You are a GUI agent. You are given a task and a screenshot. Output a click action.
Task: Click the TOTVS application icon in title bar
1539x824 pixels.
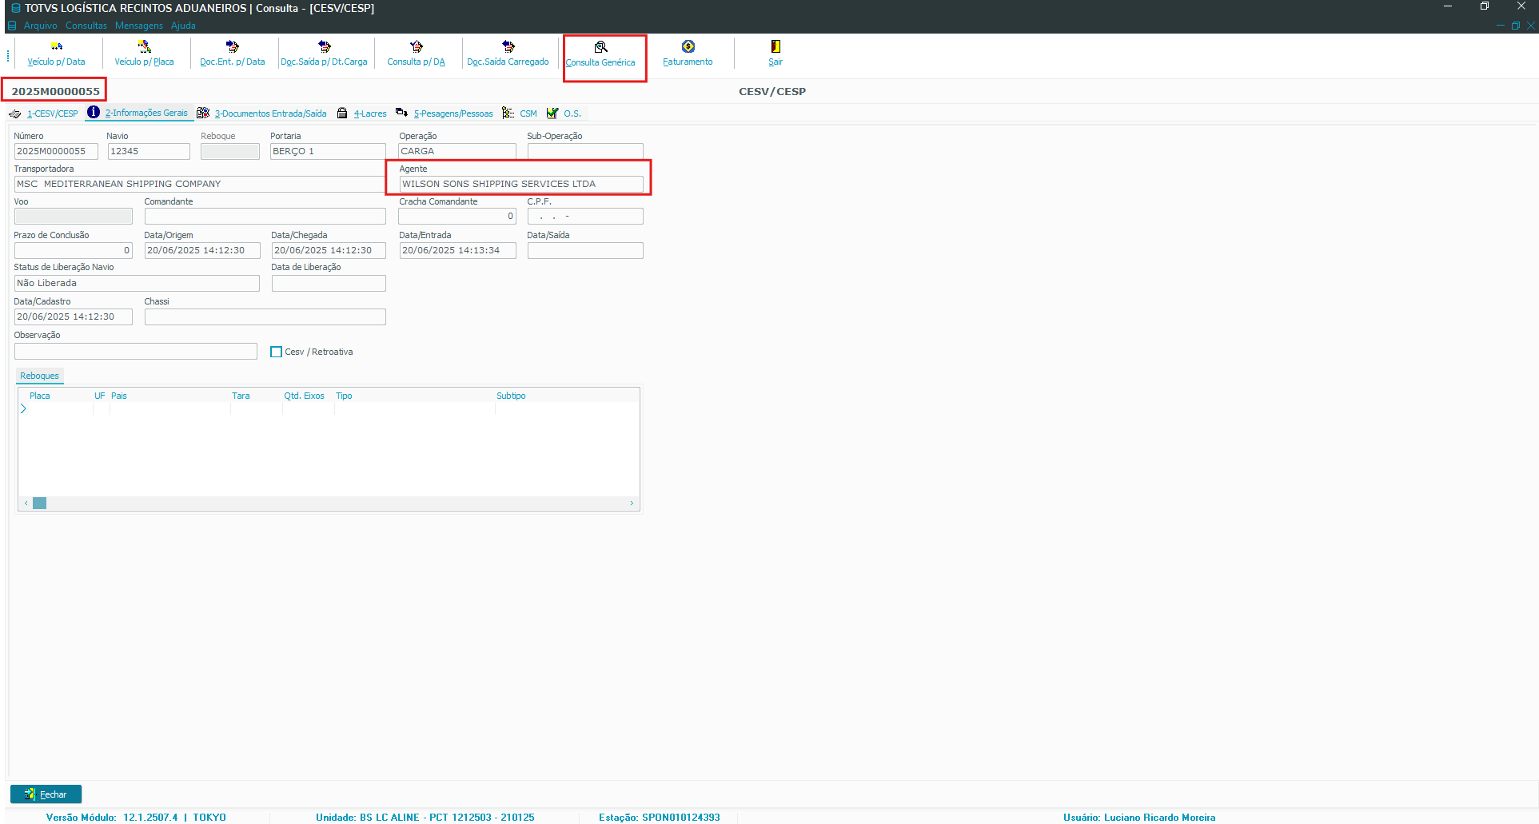point(15,8)
